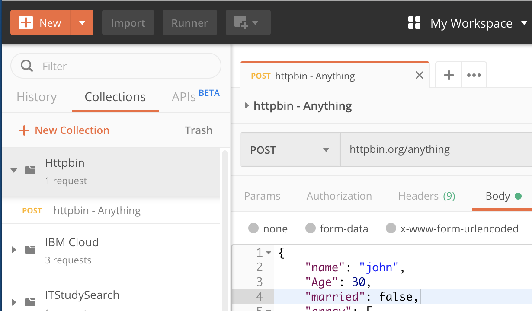Expand the request description triangle
This screenshot has width=532, height=311.
click(x=247, y=105)
